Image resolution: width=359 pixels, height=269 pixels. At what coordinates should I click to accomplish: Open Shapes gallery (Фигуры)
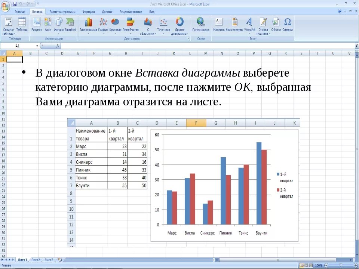[59, 26]
